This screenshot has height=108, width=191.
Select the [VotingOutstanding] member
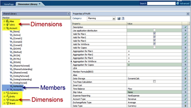point(23,79)
